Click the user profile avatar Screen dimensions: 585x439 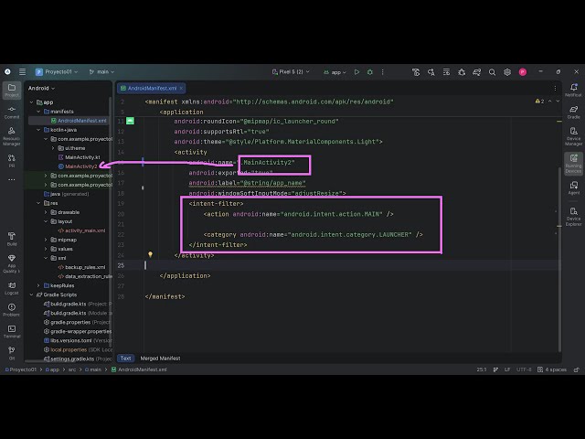(x=523, y=72)
